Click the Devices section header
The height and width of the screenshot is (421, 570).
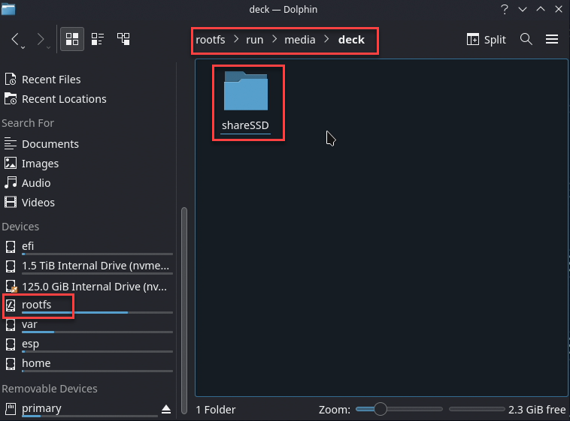pyautogui.click(x=20, y=227)
